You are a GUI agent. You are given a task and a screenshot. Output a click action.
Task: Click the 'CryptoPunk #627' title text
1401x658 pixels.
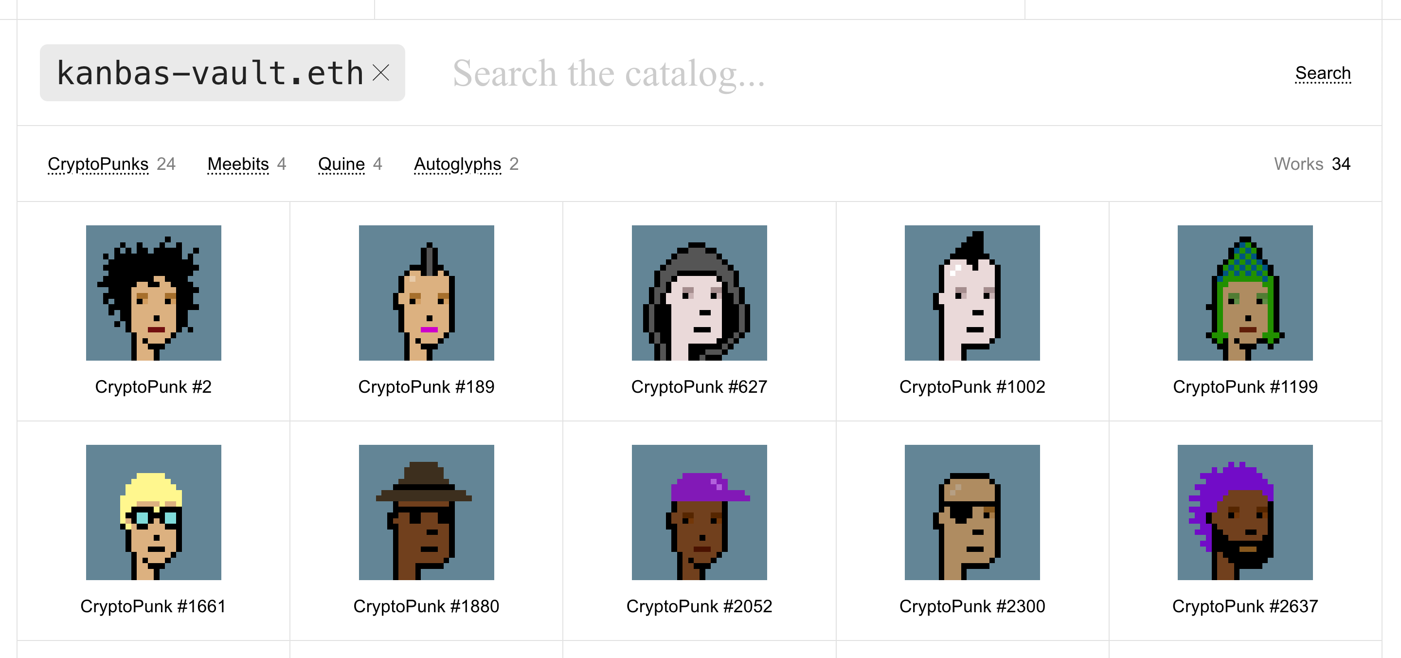[x=700, y=387]
